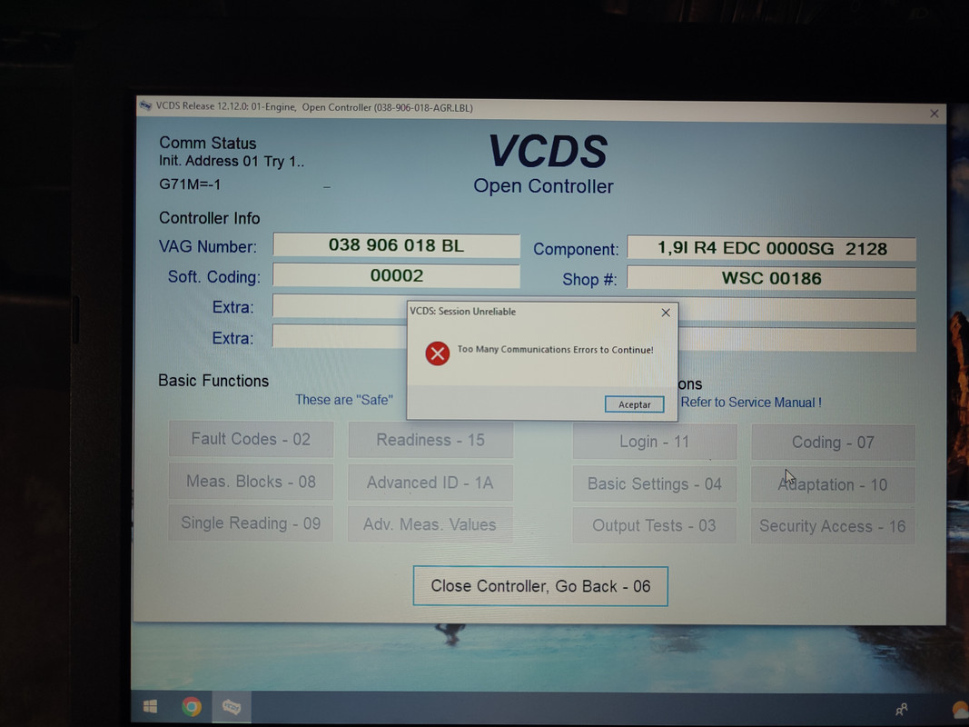This screenshot has height=727, width=969.
Task: Open Google Chrome from the taskbar
Action: click(192, 706)
